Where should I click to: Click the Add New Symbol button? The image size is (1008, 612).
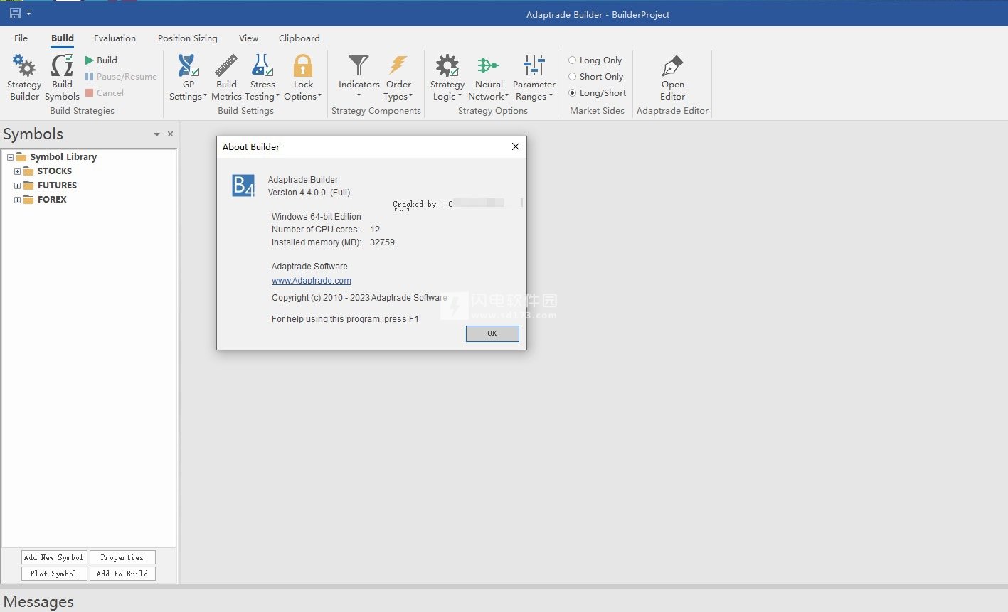pos(54,557)
